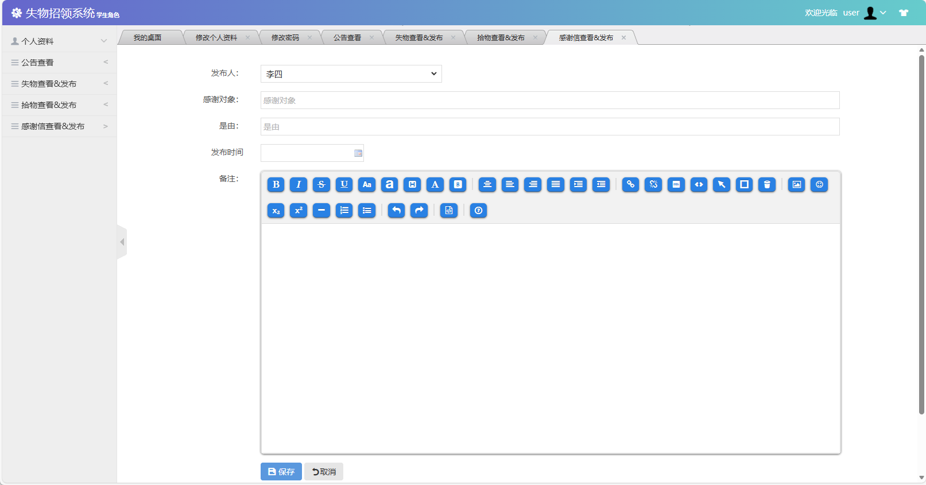The image size is (926, 485).
Task: Underline text with the U button
Action: [x=344, y=184]
